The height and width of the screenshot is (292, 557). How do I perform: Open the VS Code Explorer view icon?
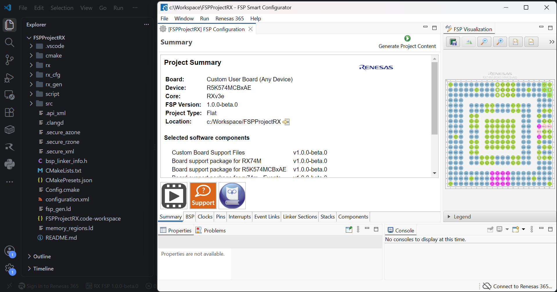(10, 25)
